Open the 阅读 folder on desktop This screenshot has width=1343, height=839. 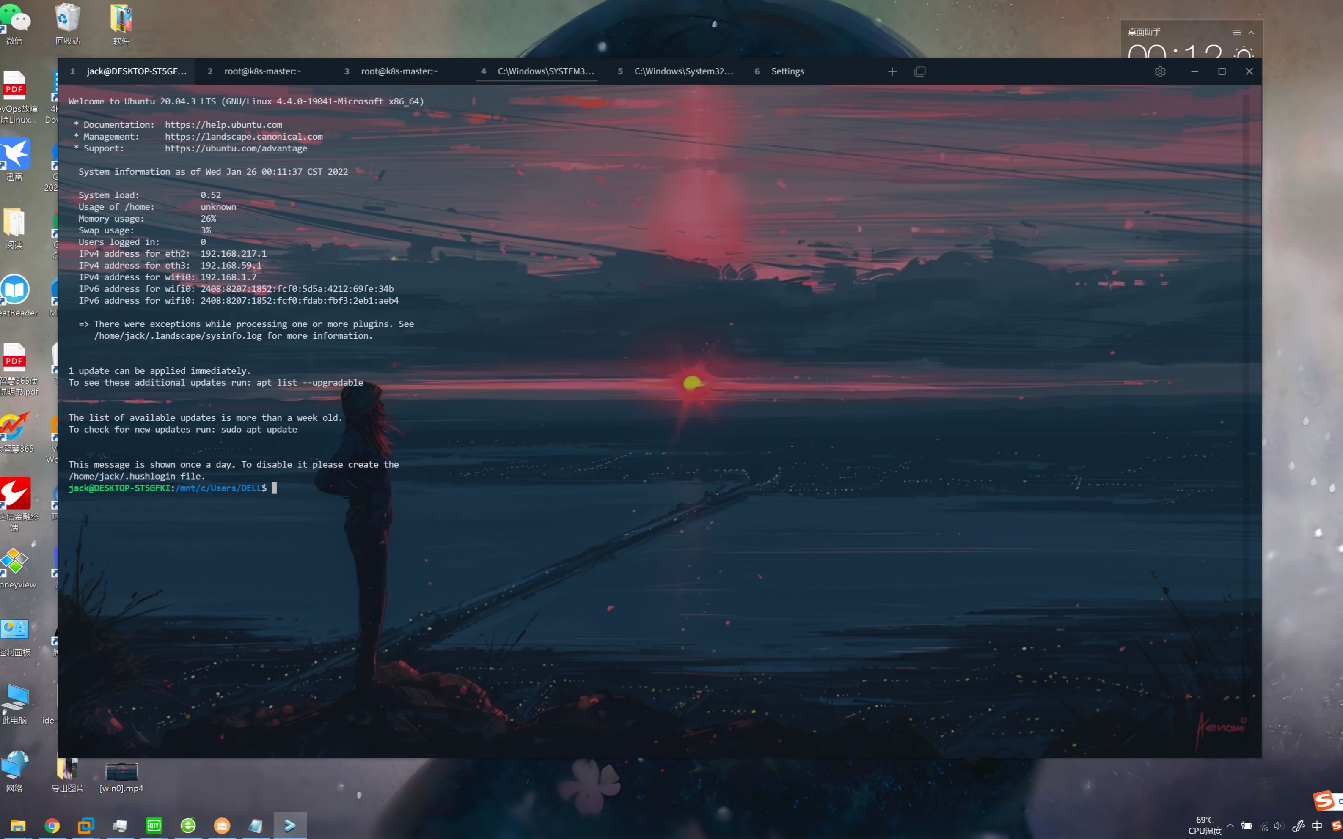15,229
